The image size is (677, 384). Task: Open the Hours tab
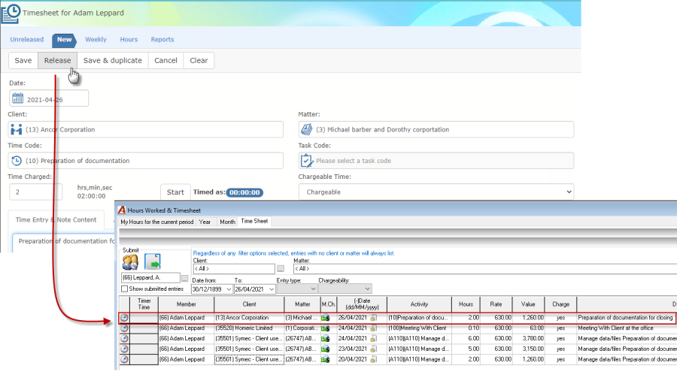(129, 39)
